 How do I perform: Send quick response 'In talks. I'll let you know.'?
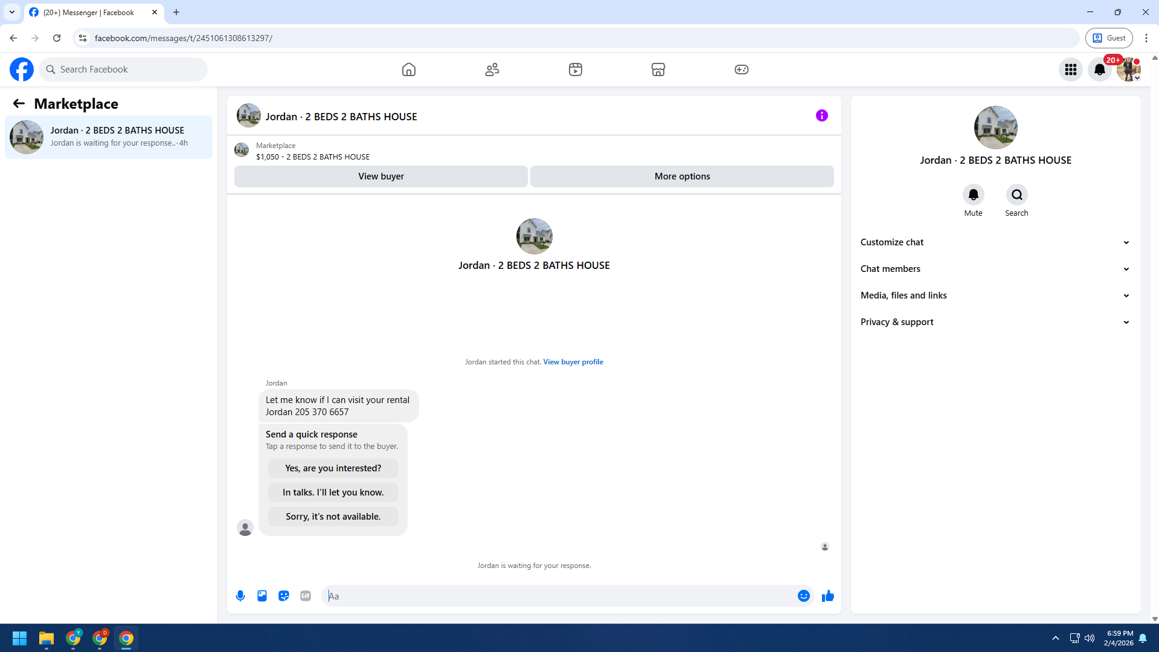[333, 492]
